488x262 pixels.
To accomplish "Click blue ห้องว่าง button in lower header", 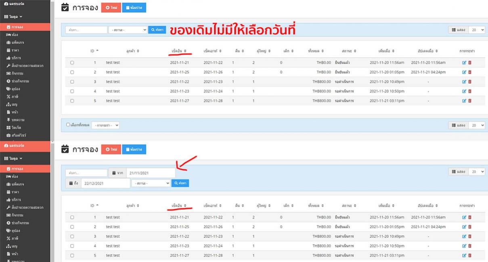I will (134, 150).
